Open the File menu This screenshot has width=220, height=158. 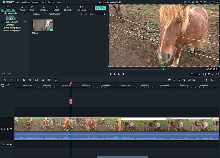[x=18, y=2]
